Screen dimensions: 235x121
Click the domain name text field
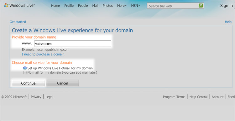(x=73, y=44)
